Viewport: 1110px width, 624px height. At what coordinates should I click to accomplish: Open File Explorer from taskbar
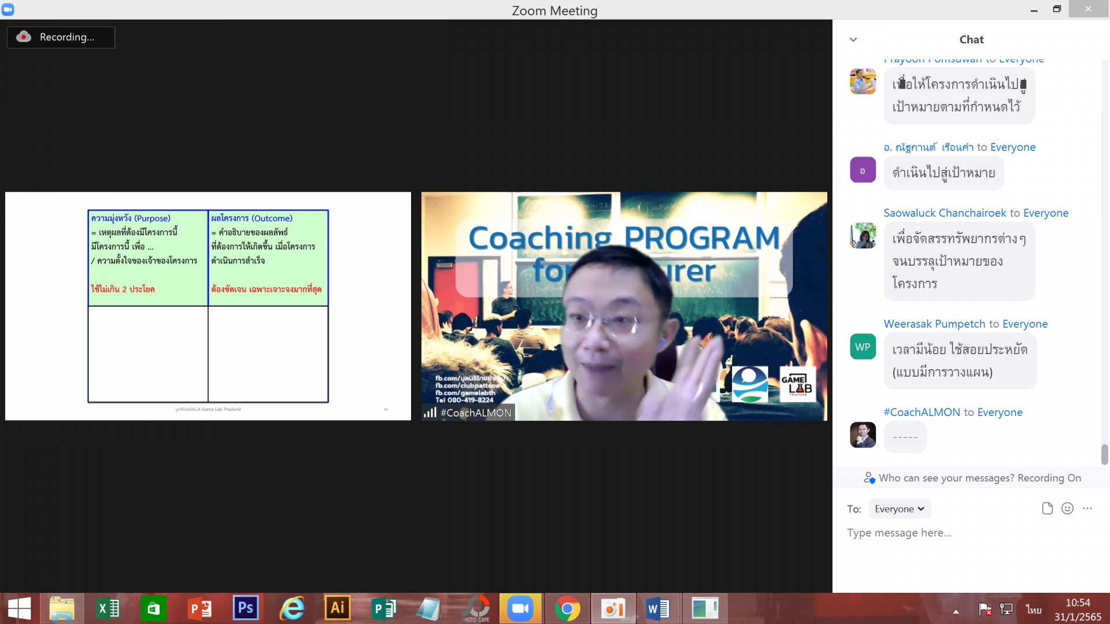click(x=62, y=608)
